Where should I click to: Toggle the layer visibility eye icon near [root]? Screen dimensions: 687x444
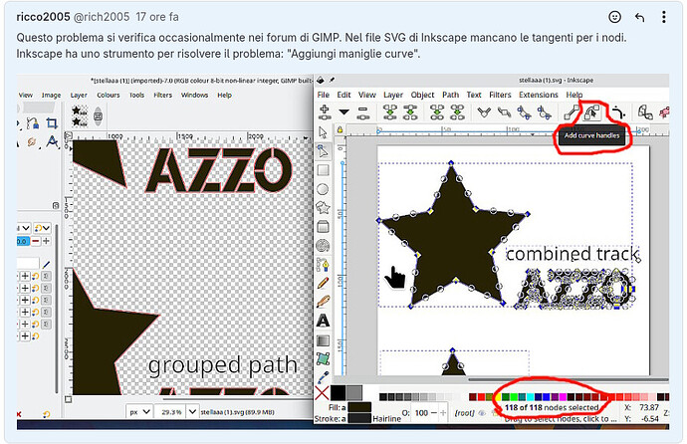click(x=483, y=411)
